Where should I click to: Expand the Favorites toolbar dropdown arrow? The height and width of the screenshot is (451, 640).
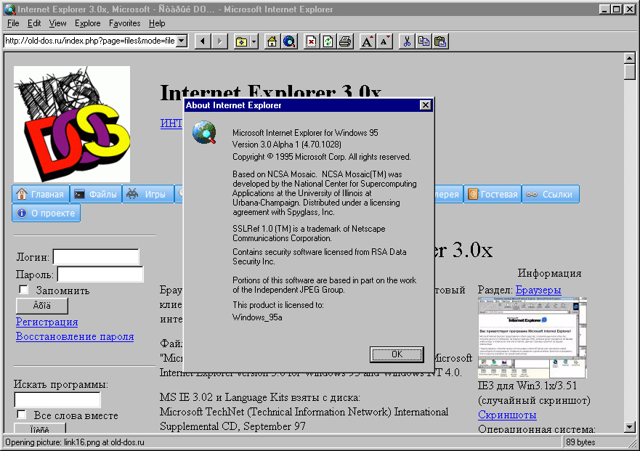254,41
